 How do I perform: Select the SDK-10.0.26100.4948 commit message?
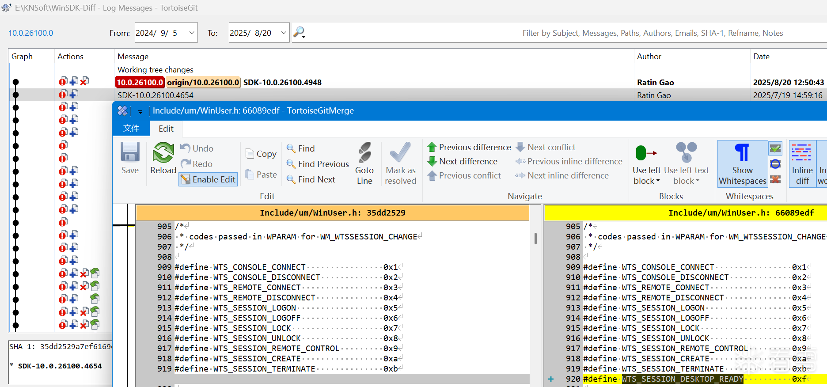pyautogui.click(x=282, y=83)
